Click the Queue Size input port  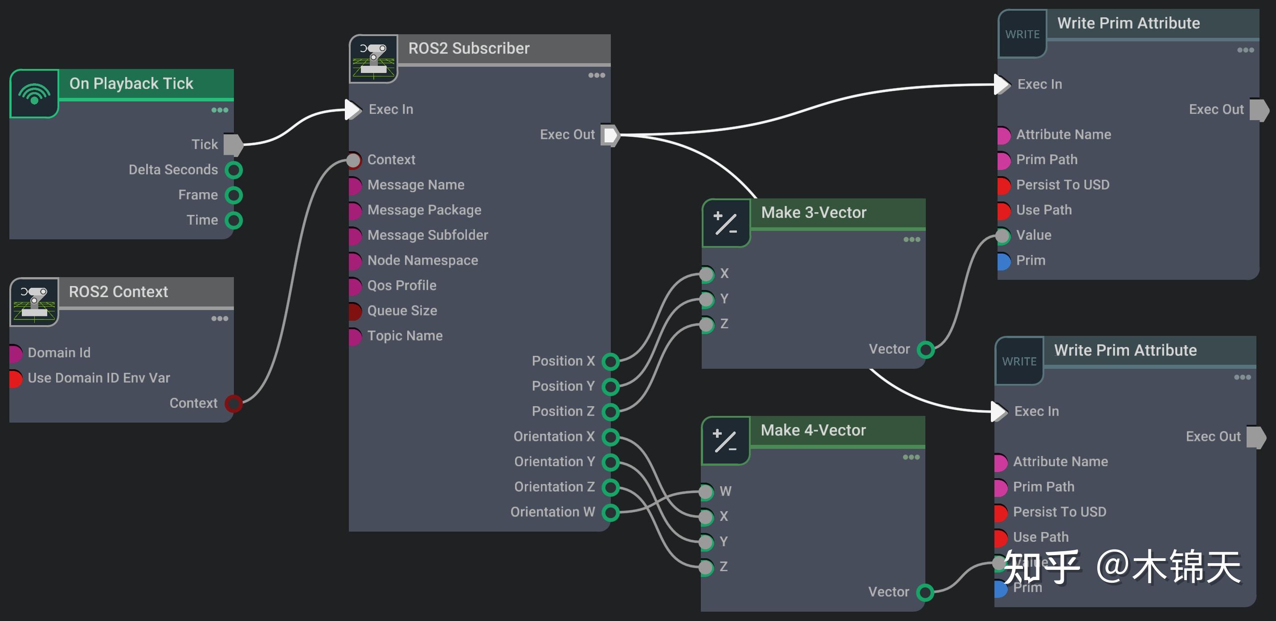pos(354,310)
